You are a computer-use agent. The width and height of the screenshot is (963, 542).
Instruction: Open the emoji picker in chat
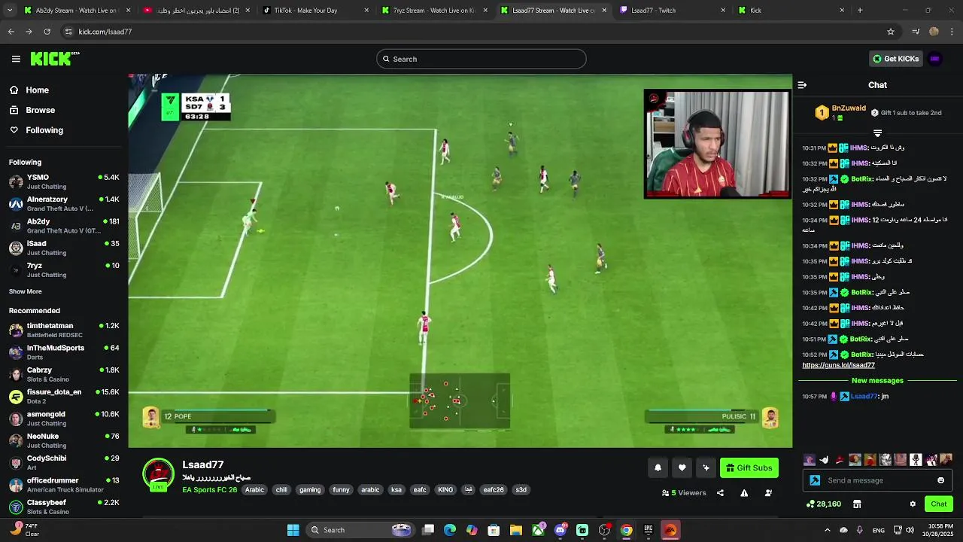940,480
